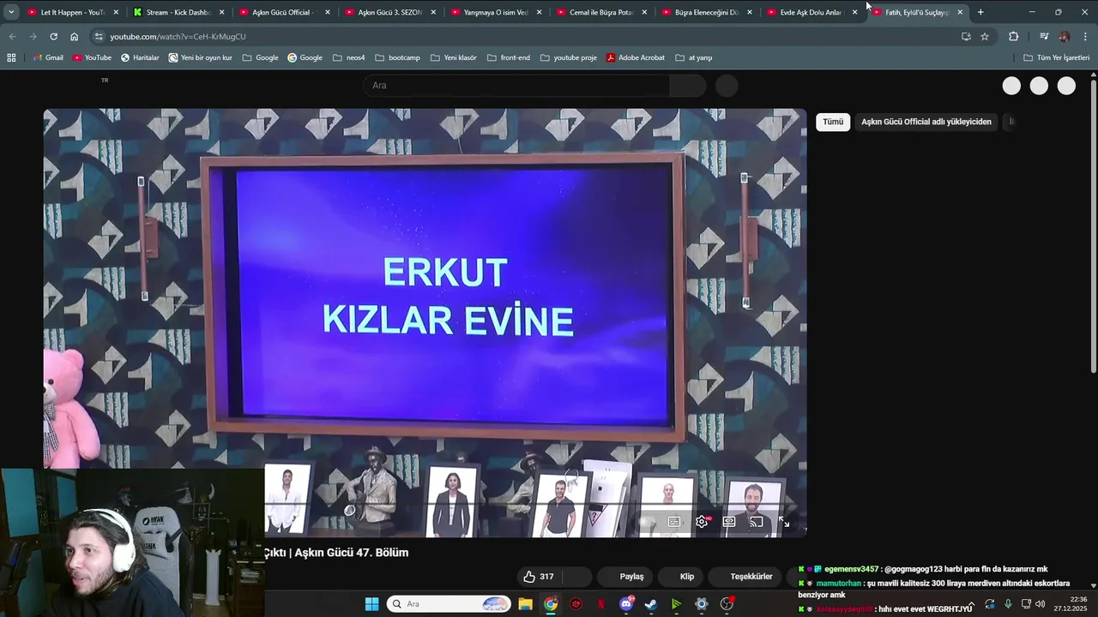Screen dimensions: 1098x617
Task: Open OBS Studio from taskbar
Action: point(727,604)
